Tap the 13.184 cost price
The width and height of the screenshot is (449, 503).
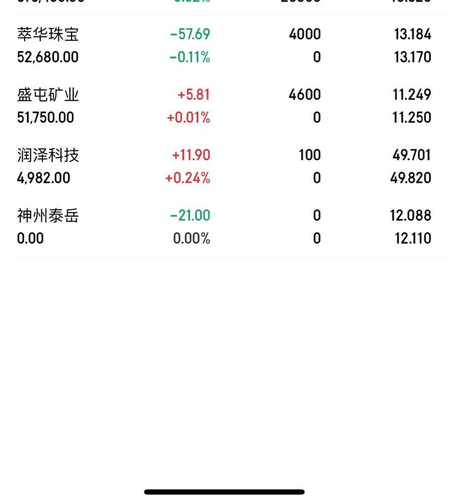click(x=413, y=34)
